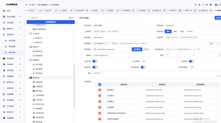Screen dimensions: 221x123
Task: Toggle the 是否启用 switch
Action: click(x=95, y=61)
